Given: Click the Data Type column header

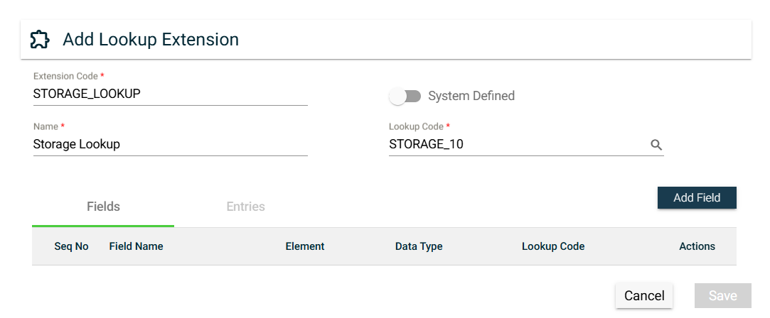Looking at the screenshot, I should tap(419, 246).
